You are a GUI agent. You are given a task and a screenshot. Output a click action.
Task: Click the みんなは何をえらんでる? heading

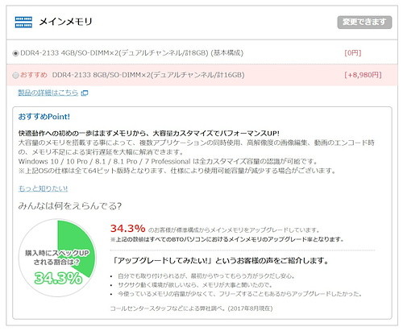(x=70, y=206)
